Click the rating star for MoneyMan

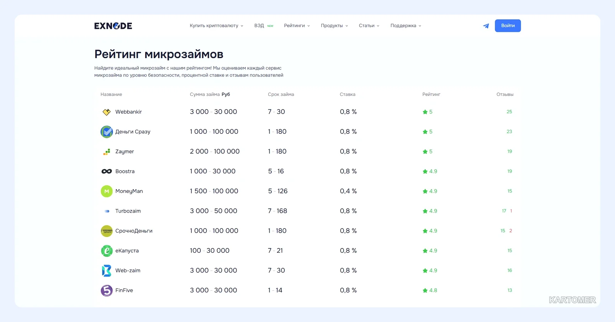pos(425,191)
